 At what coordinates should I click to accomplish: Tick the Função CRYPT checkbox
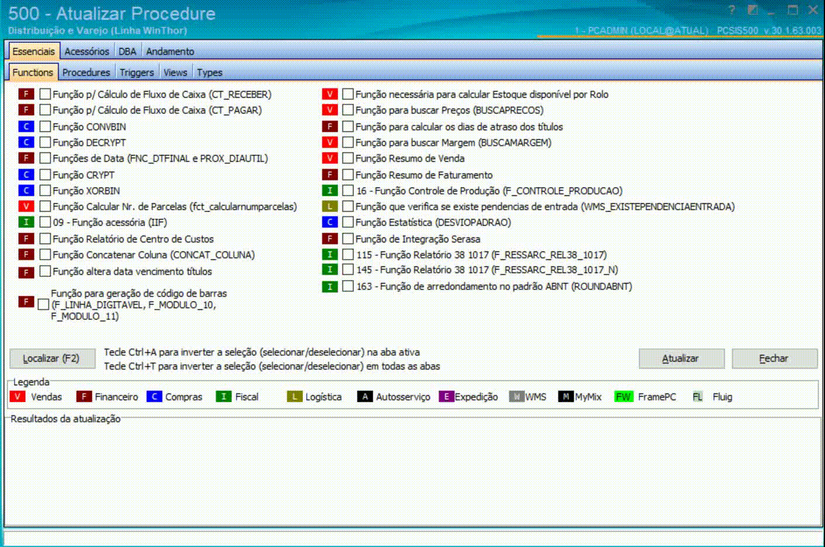point(45,174)
